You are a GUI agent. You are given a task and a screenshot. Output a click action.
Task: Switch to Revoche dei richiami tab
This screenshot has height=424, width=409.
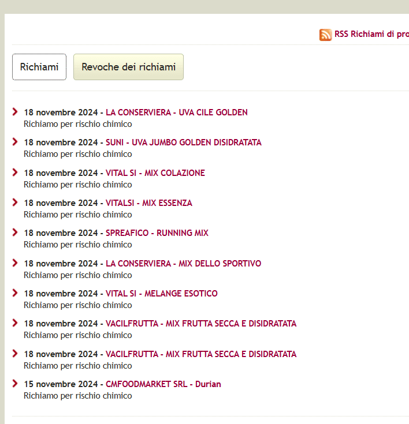point(128,67)
